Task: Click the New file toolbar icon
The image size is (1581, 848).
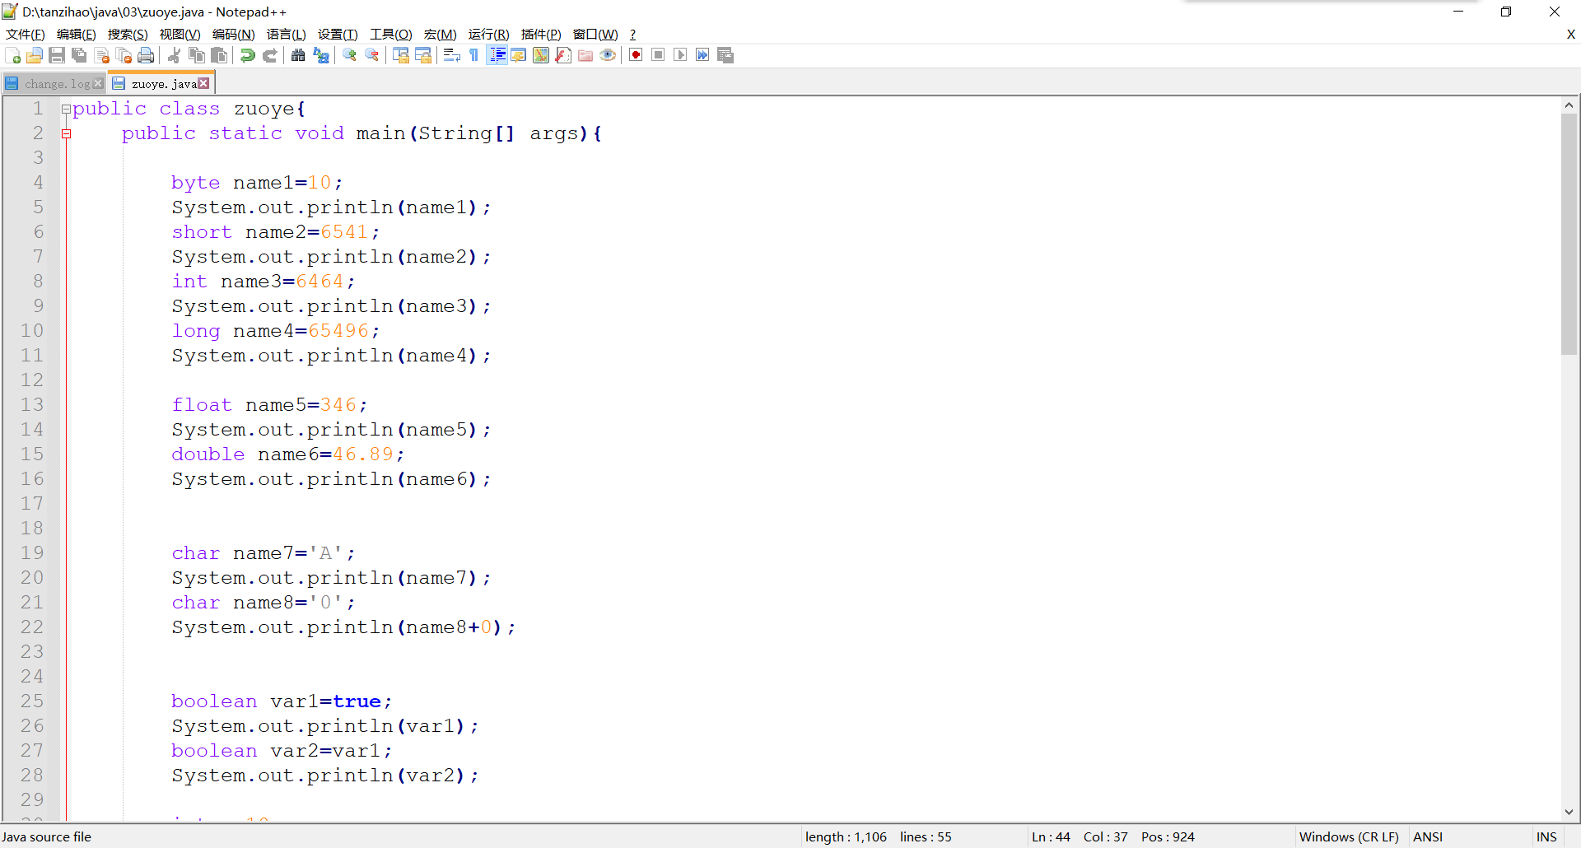Action: click(13, 55)
